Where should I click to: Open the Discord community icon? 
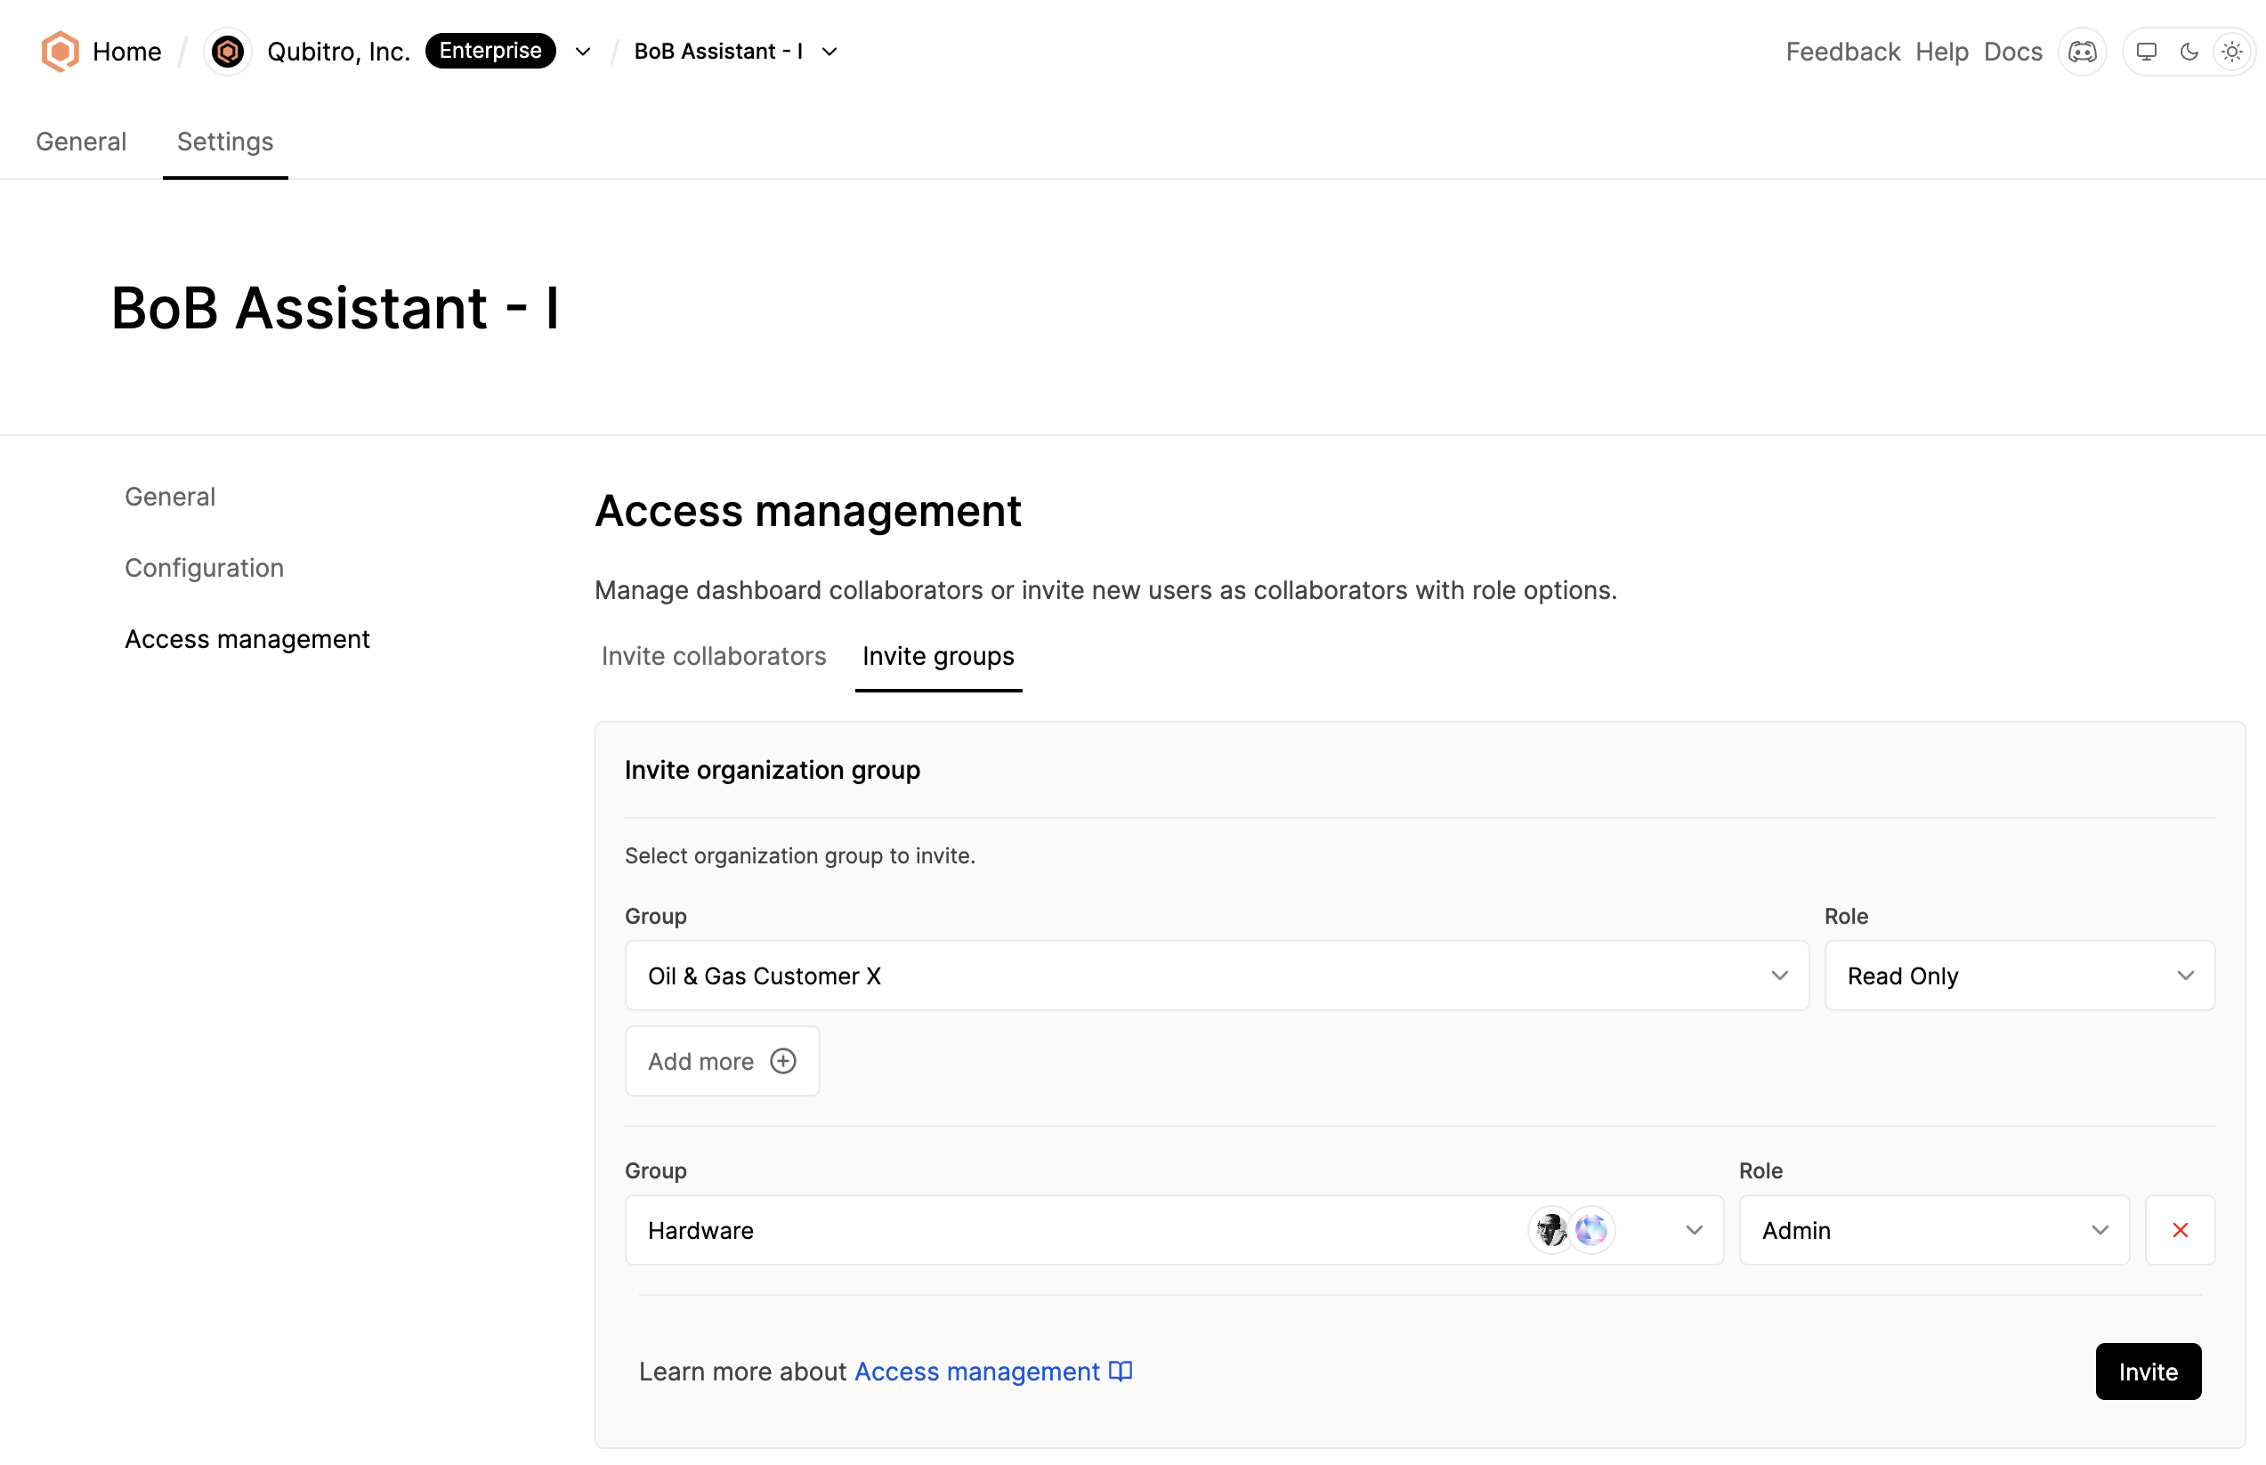tap(2083, 52)
